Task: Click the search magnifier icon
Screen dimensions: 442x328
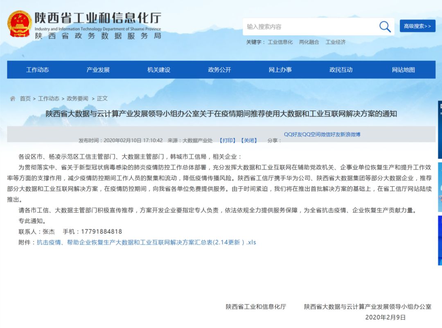Action: click(x=385, y=27)
